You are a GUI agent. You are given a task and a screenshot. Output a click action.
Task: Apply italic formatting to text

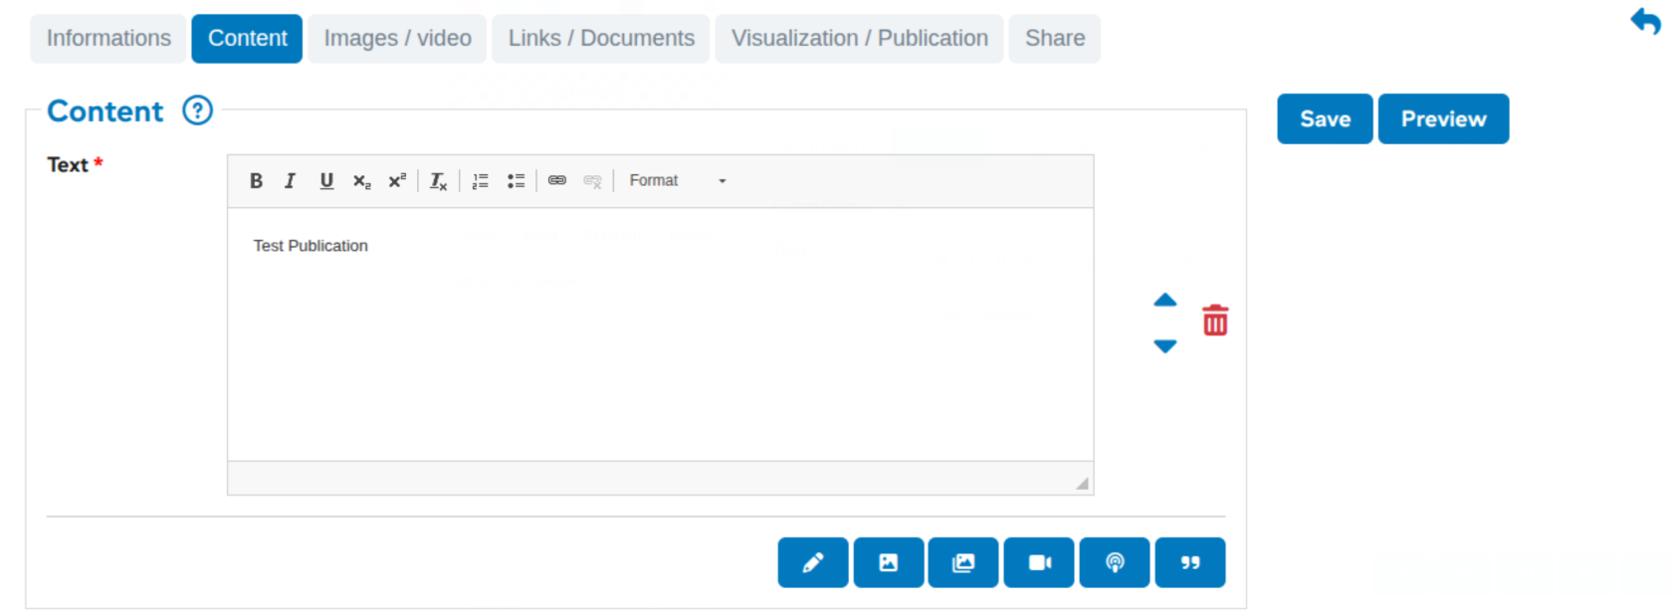(290, 181)
